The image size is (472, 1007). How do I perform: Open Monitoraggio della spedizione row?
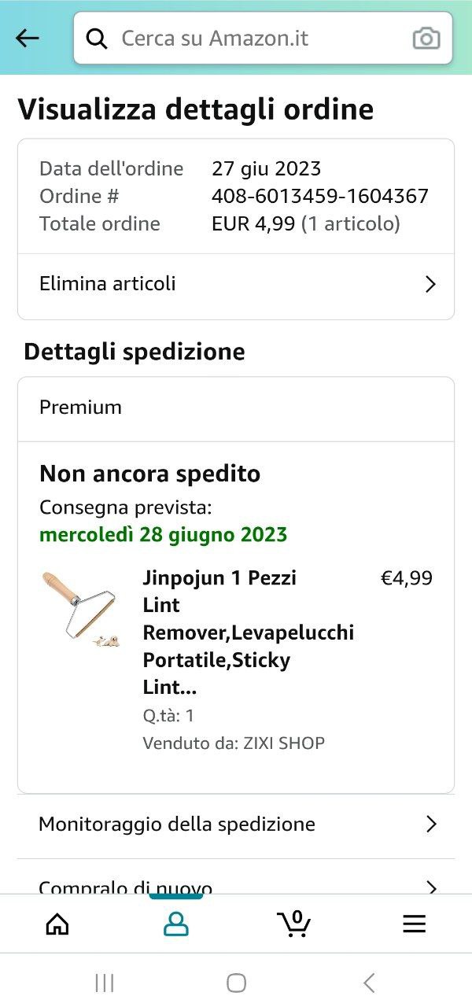point(177,824)
